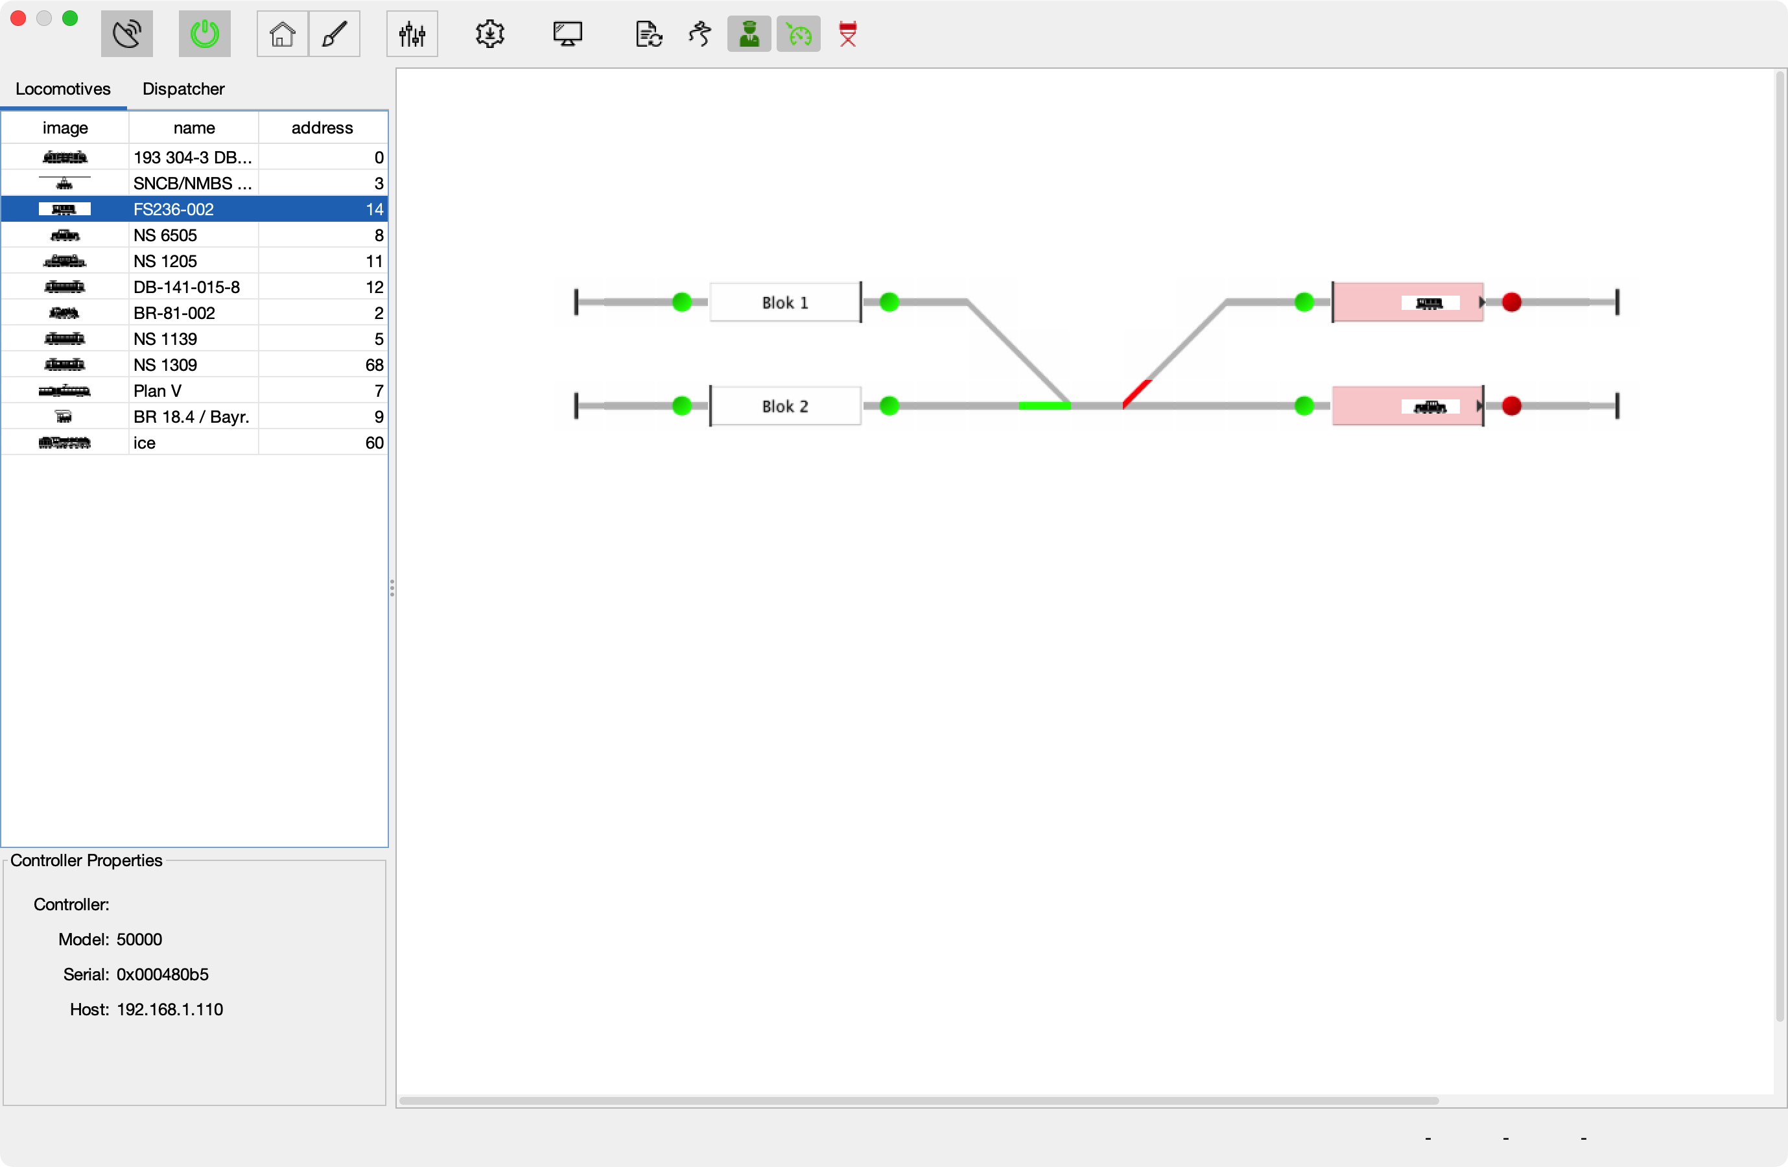Toggle the green speedometer button
This screenshot has width=1788, height=1167.
coord(799,34)
